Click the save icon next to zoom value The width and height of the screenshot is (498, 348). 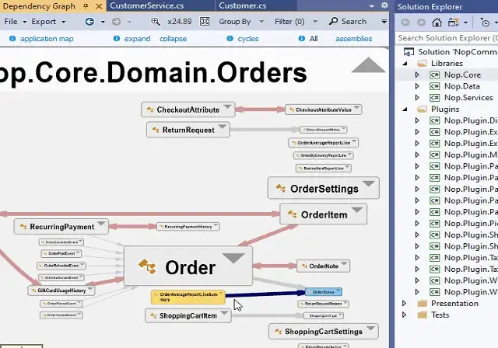(x=203, y=22)
